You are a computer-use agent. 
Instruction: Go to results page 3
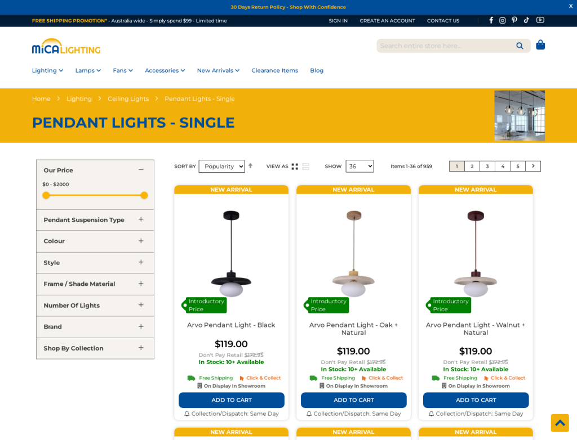click(x=487, y=166)
